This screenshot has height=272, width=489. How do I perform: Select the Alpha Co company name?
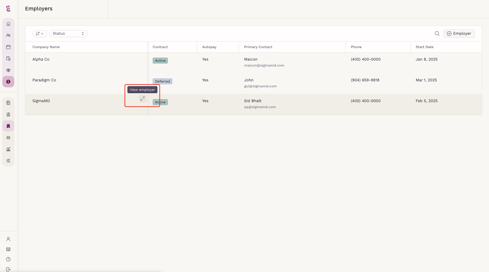(41, 59)
